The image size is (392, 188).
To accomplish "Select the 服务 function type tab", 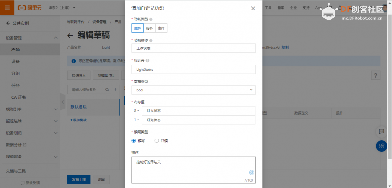I will [149, 28].
